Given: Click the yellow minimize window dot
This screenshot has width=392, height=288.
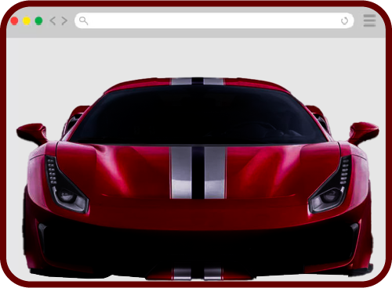Looking at the screenshot, I should click(27, 21).
